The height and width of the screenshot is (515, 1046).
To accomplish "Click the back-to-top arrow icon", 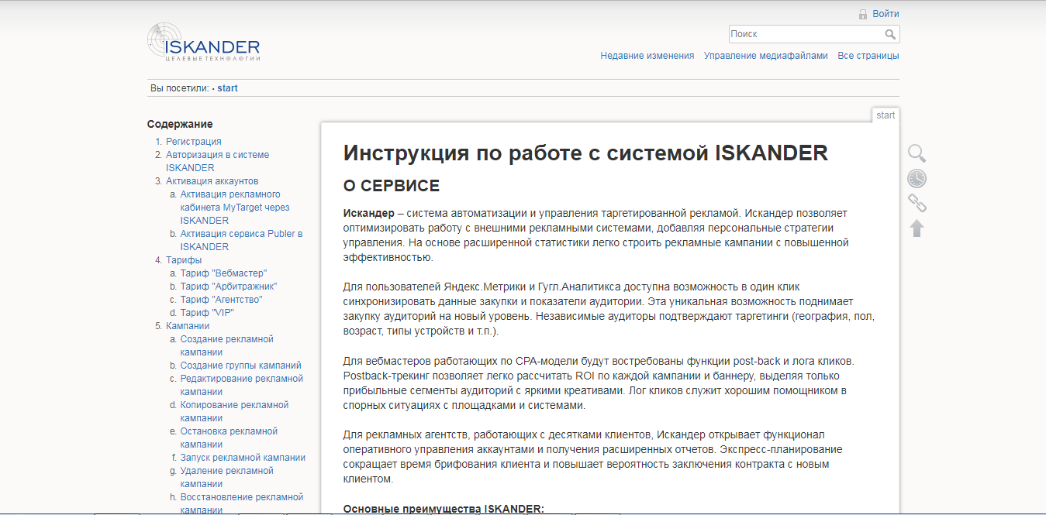I will coord(917,228).
